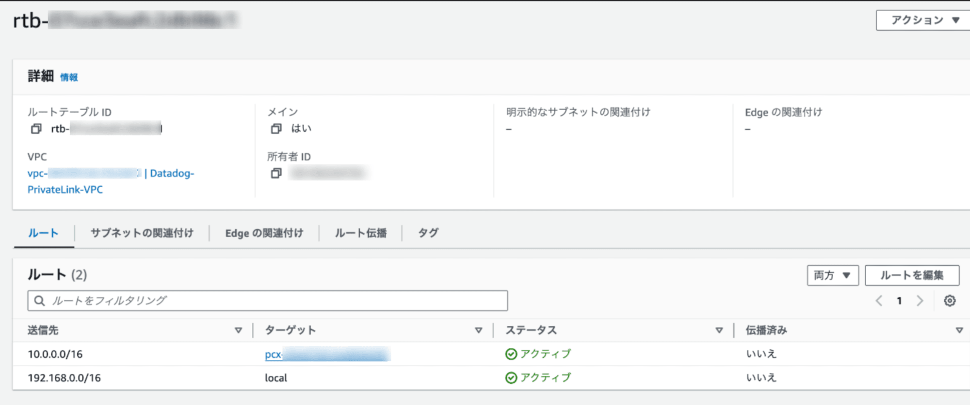Click アクティブ status for 10.0.0.0/16

[x=546, y=354]
